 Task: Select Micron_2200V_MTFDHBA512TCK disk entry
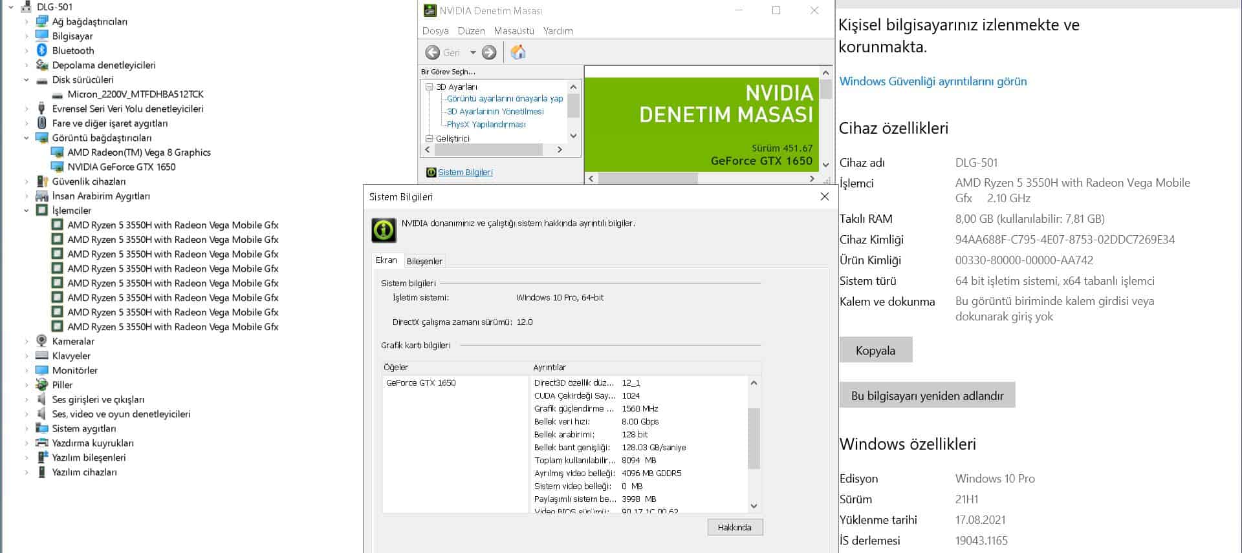pos(135,94)
